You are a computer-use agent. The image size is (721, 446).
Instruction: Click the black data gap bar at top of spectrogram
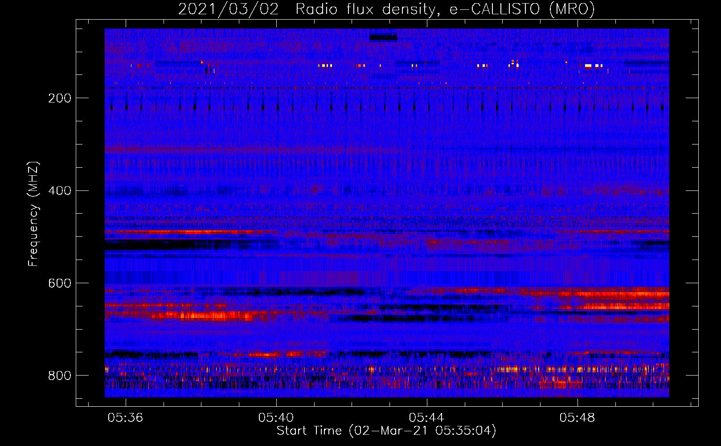pos(383,37)
